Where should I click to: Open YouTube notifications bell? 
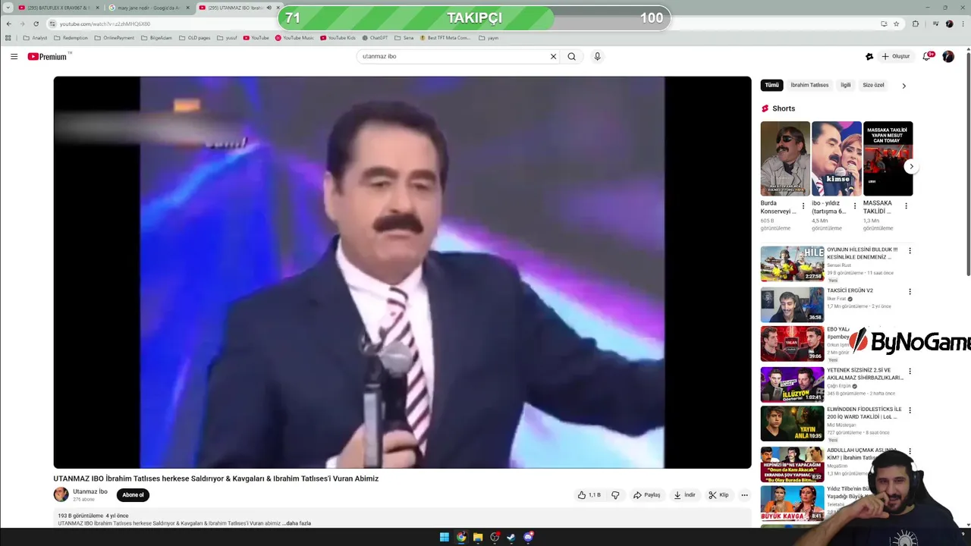(927, 56)
